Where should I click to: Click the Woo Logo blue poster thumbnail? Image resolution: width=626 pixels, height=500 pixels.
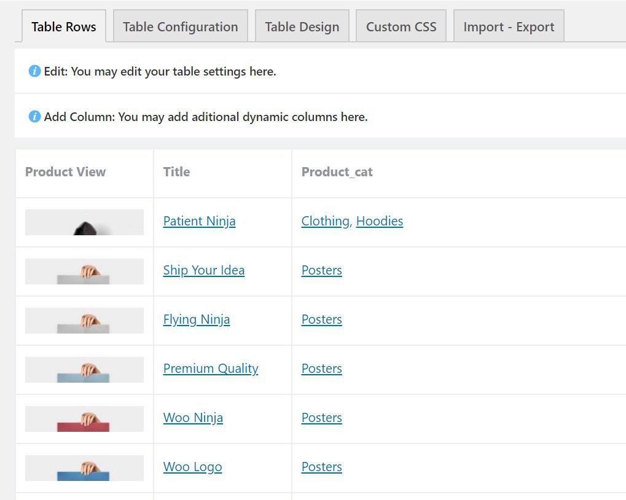pos(84,468)
